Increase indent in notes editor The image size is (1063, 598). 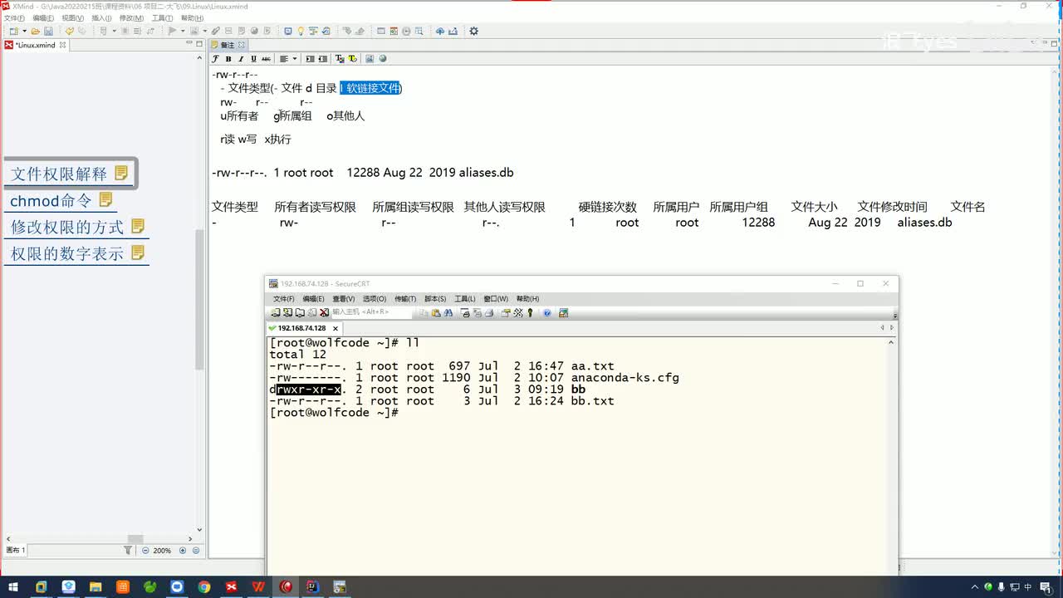[x=310, y=59]
